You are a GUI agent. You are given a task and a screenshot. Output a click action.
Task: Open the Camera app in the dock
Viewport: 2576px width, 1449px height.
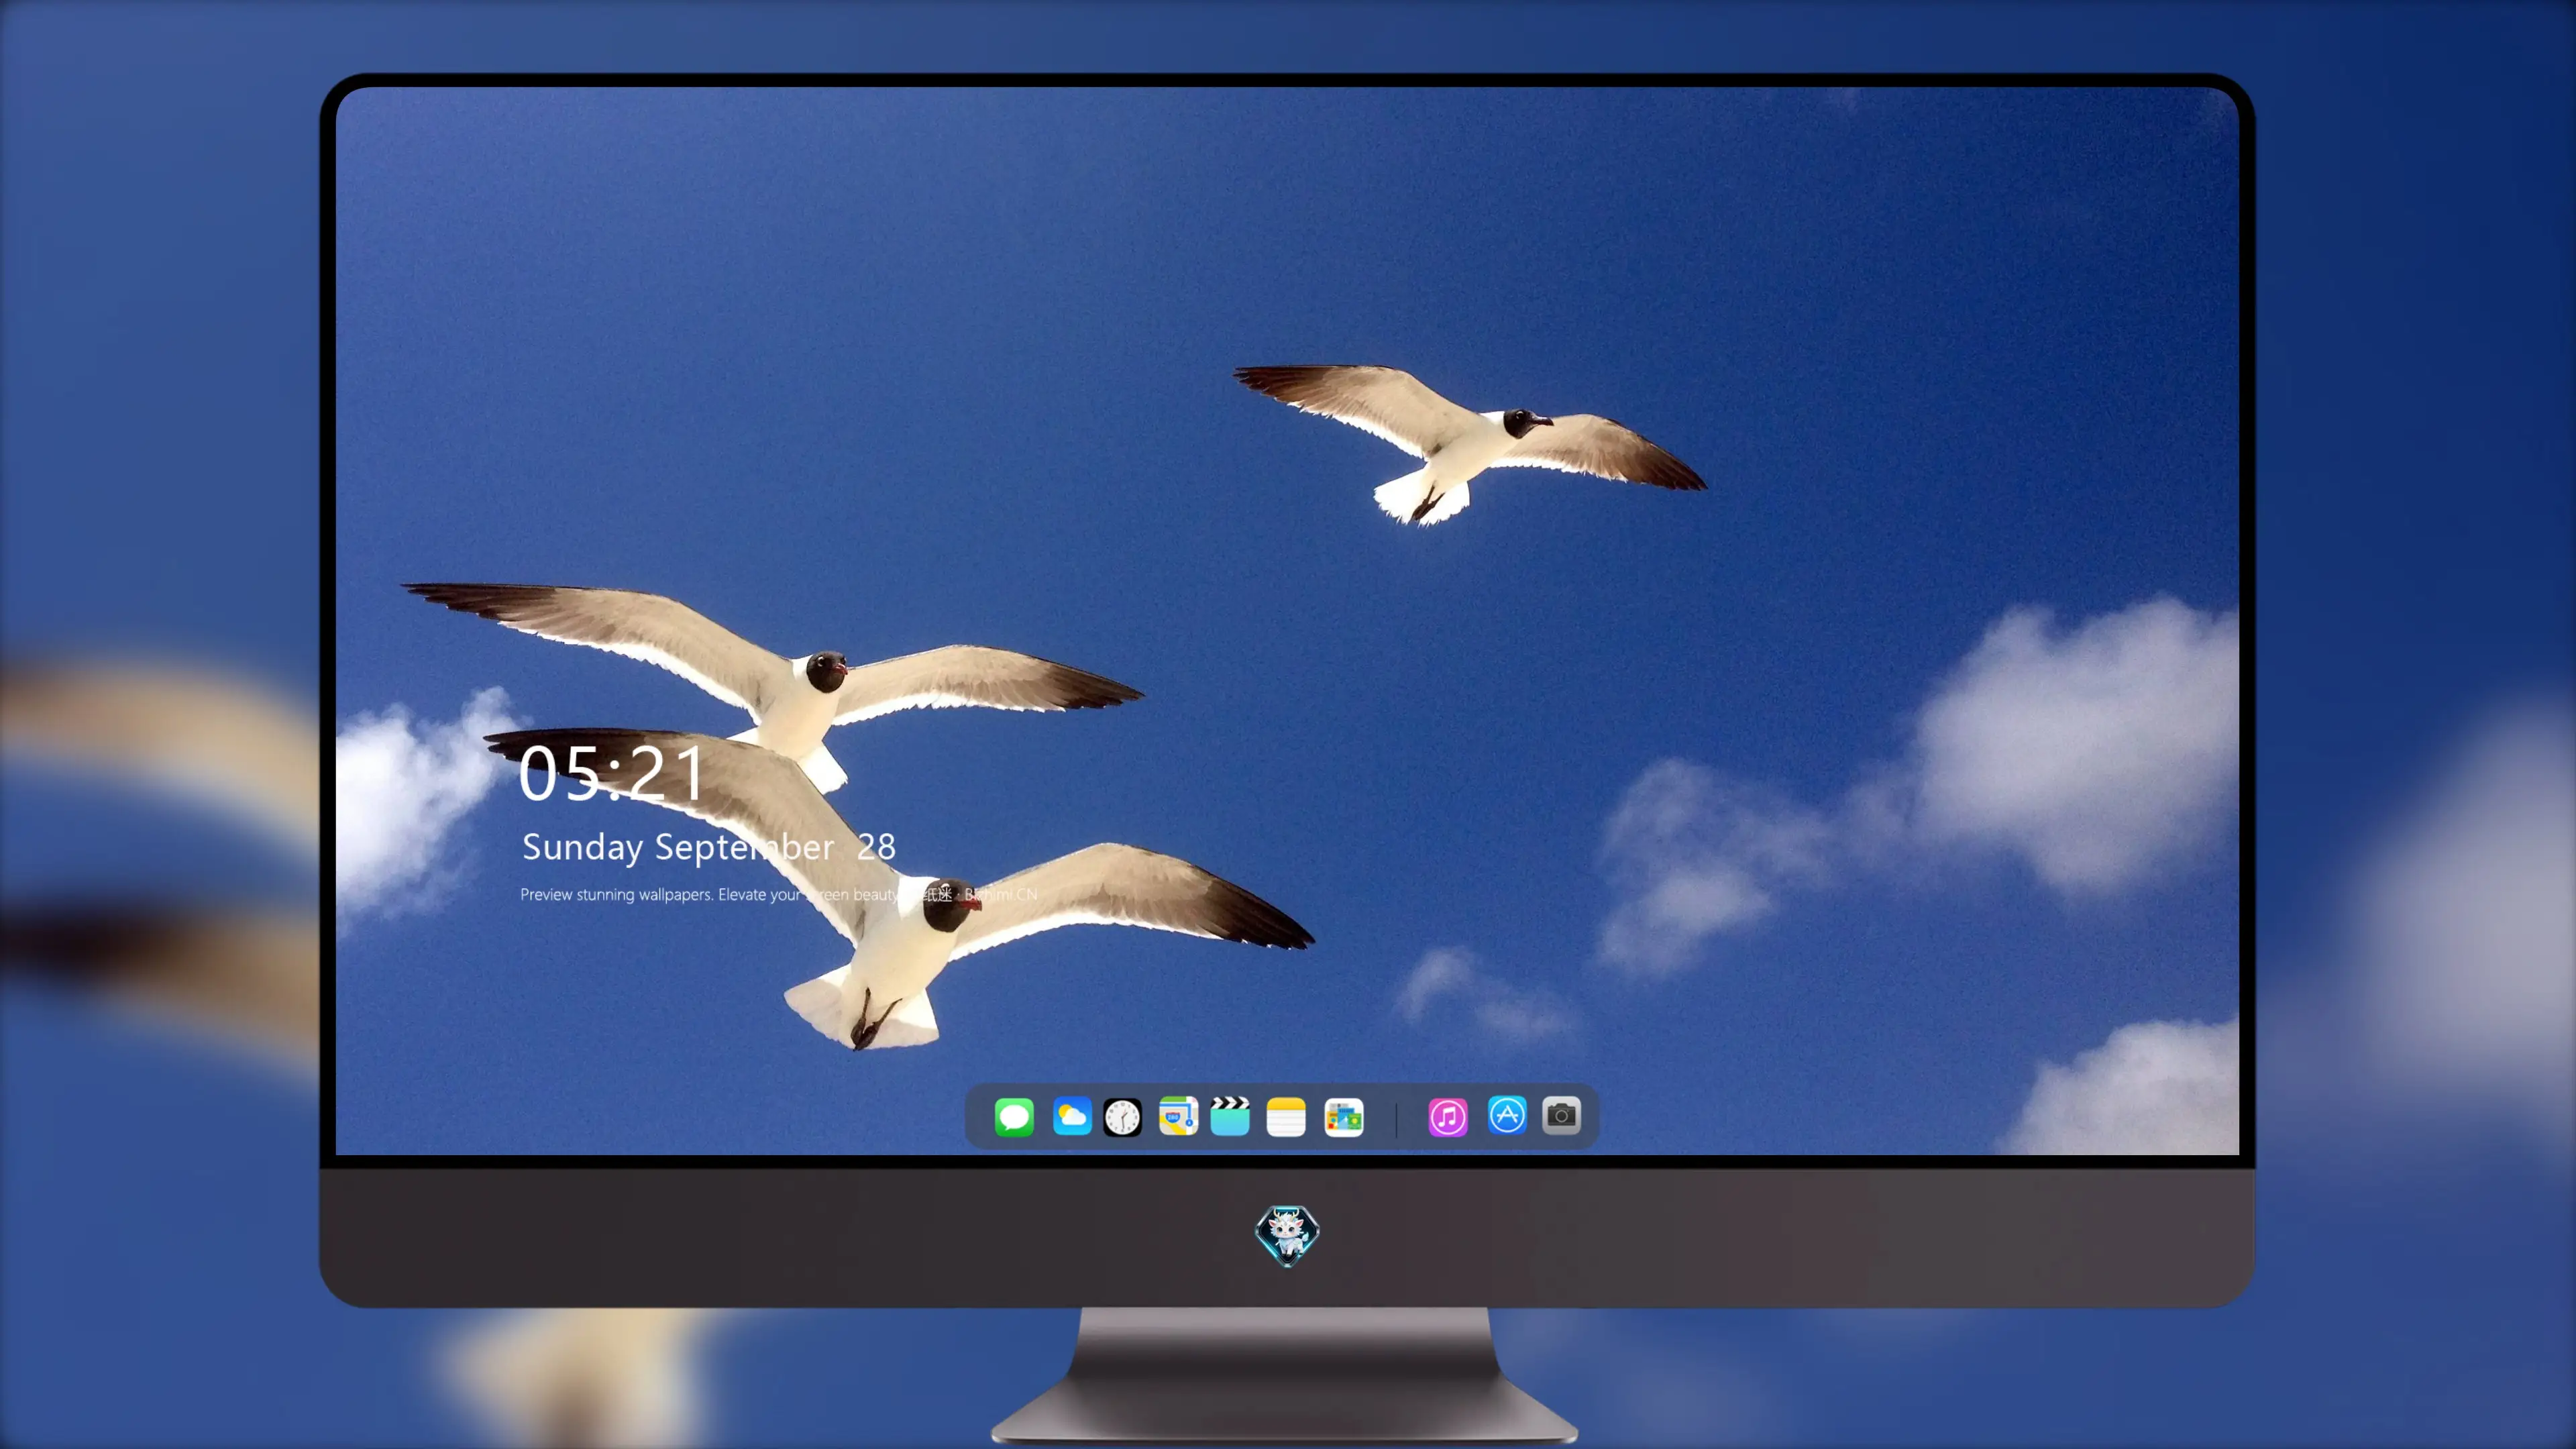tap(1561, 1116)
